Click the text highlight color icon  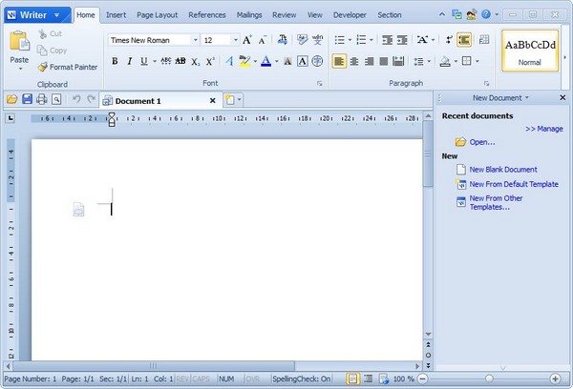tap(244, 61)
